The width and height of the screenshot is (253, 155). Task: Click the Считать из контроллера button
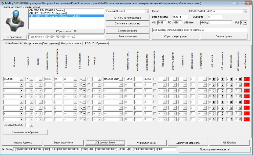128,18
